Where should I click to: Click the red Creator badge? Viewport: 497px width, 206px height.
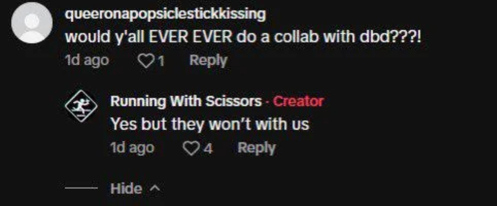298,101
